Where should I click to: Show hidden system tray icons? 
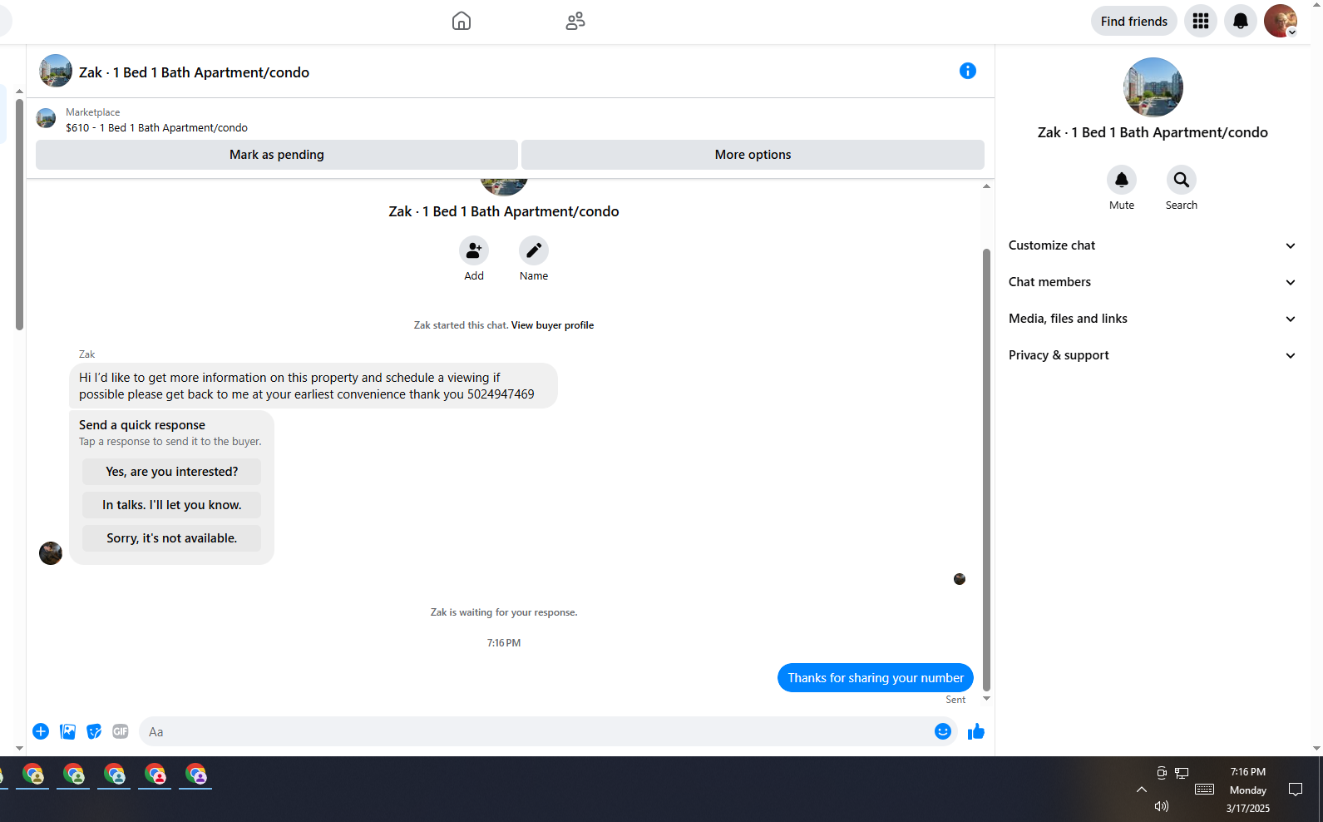[1142, 790]
